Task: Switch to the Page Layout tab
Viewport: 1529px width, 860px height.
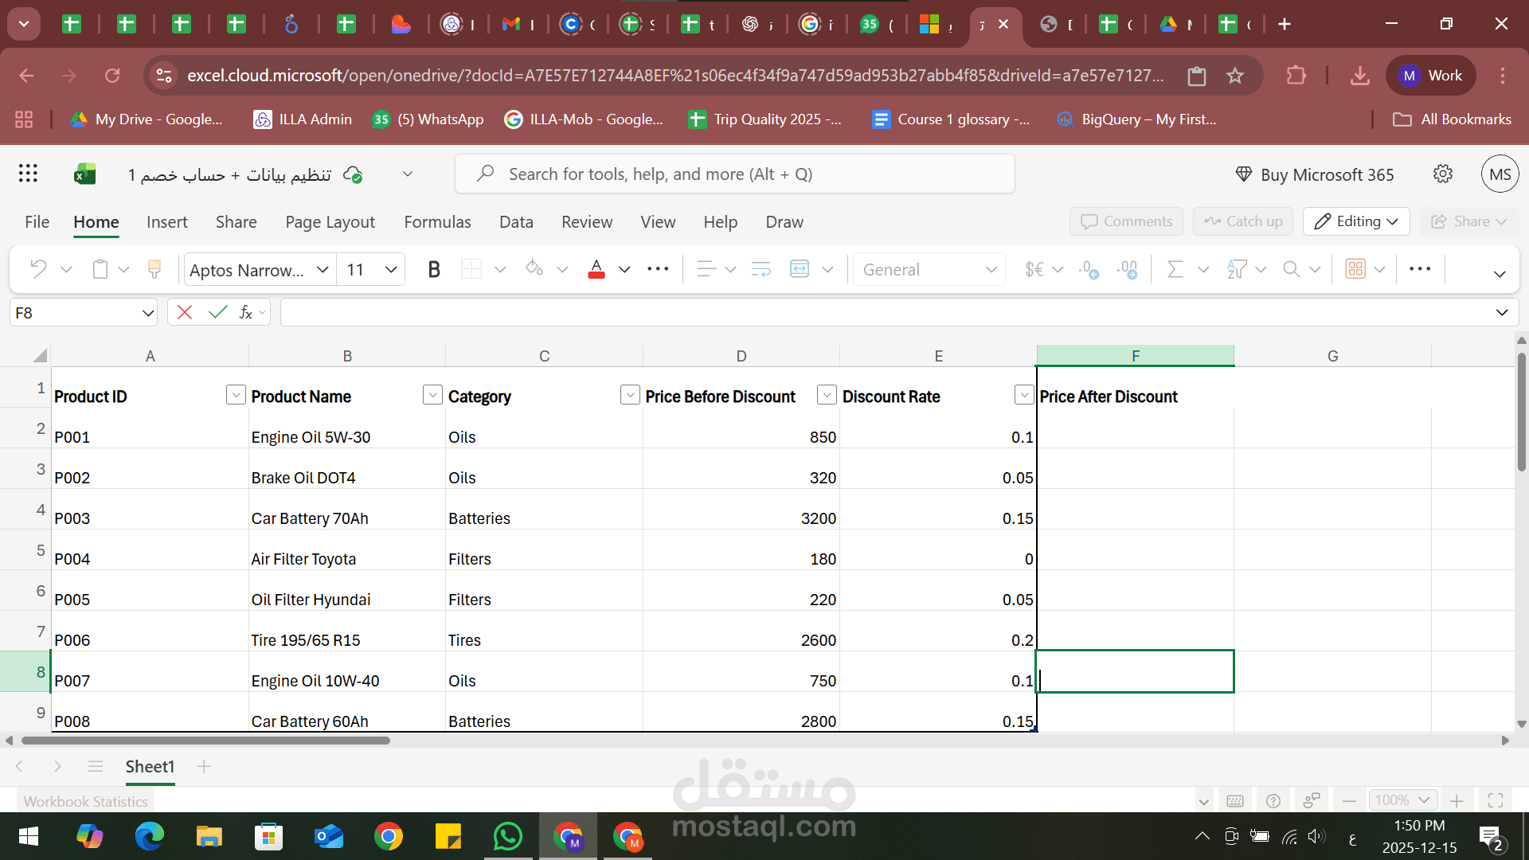Action: [330, 222]
